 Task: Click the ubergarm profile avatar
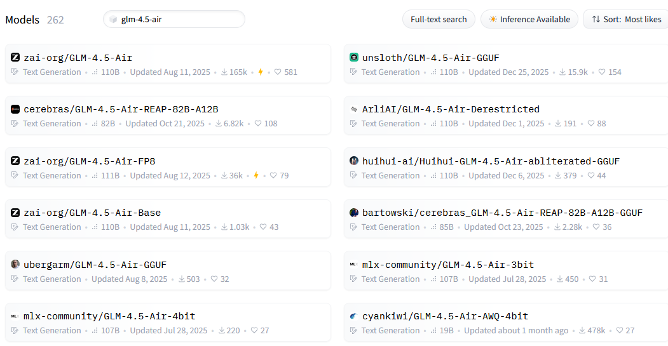15,264
